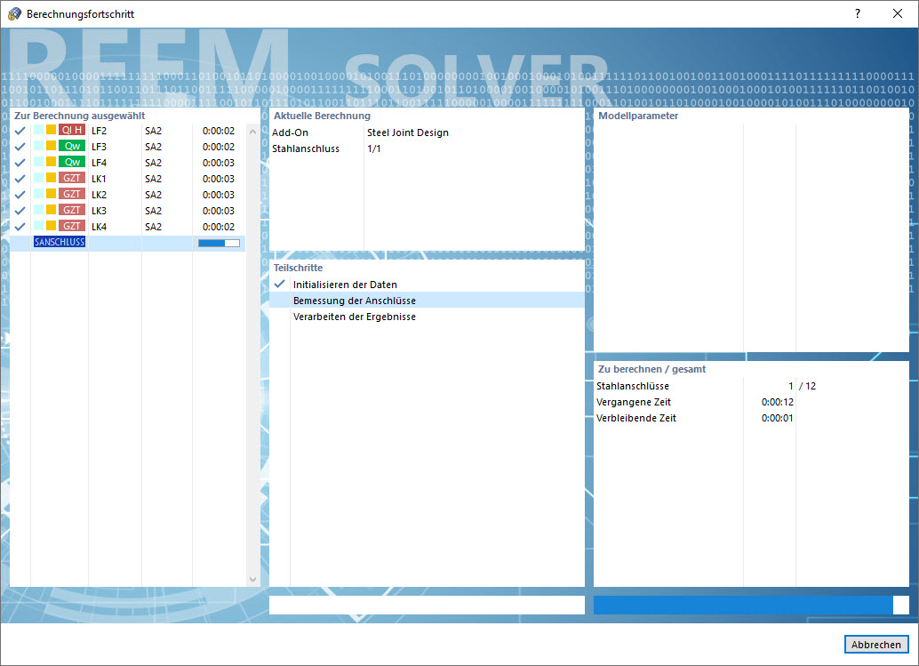Click the GZT badge for LK2
Viewport: 919px width, 666px height.
[72, 194]
